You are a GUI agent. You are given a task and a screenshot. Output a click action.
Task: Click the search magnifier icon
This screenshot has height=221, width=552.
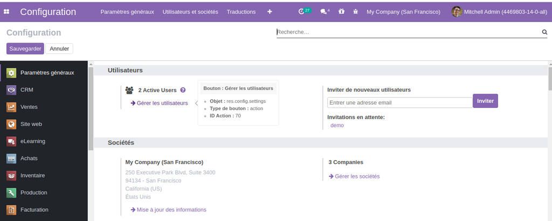[544, 32]
